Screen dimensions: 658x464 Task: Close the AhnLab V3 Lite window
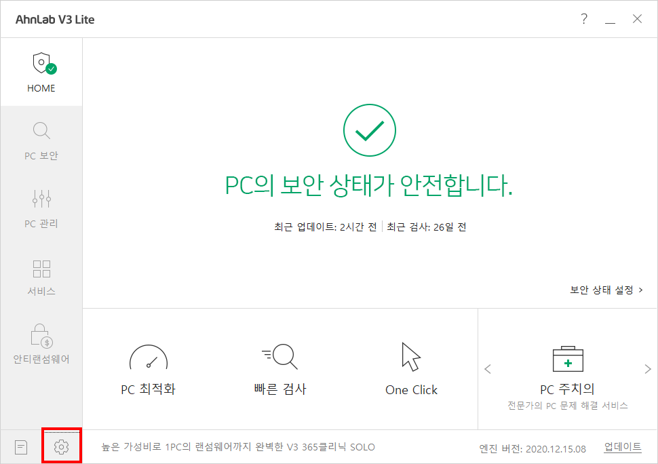coord(637,19)
